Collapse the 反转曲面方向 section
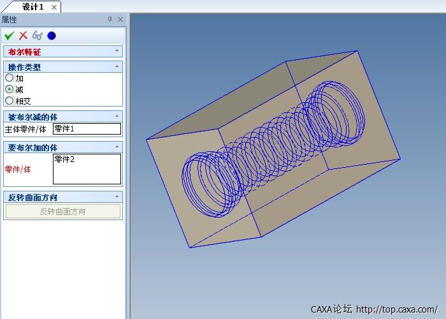Viewport: 446px width, 319px height. (x=117, y=197)
